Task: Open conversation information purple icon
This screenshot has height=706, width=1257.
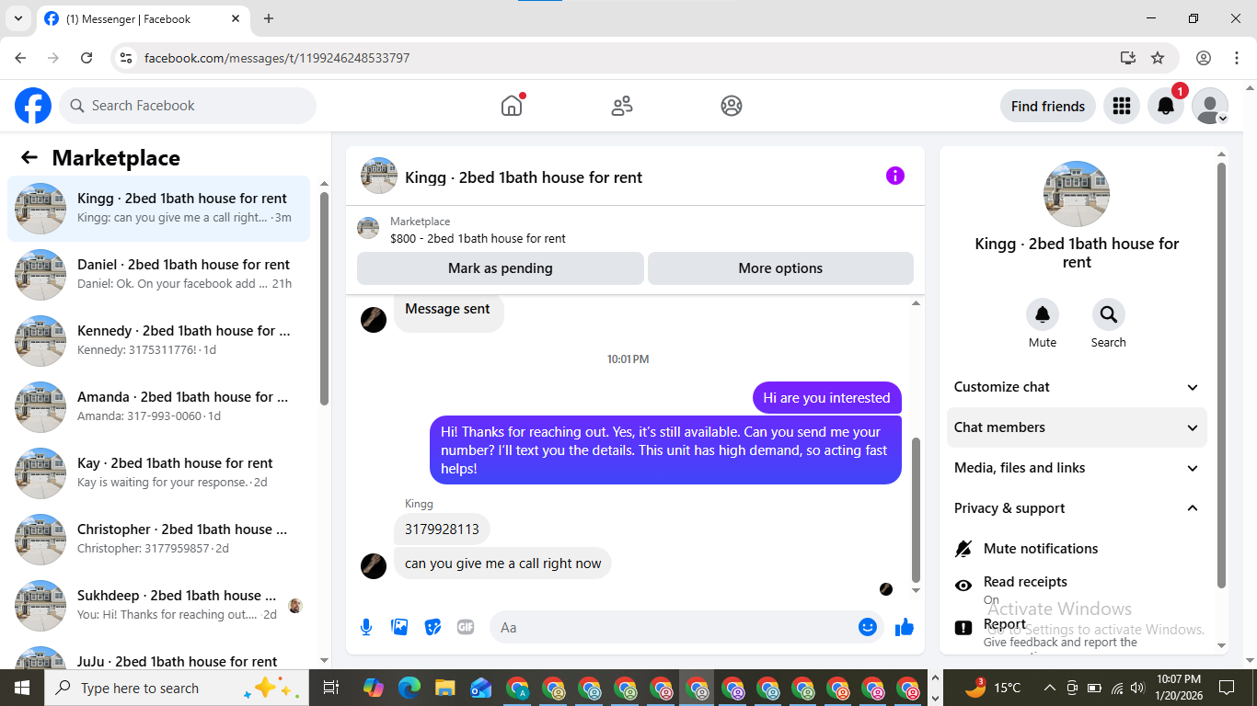Action: (895, 176)
